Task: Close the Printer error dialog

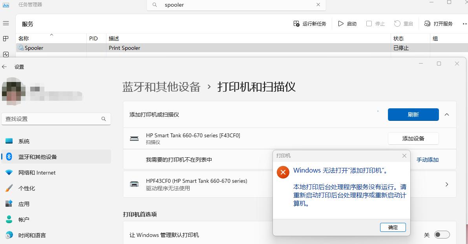Action: (x=404, y=156)
